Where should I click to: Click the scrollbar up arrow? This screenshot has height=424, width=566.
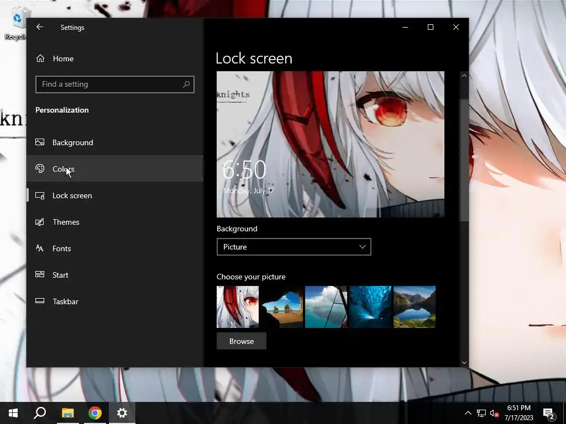point(464,76)
